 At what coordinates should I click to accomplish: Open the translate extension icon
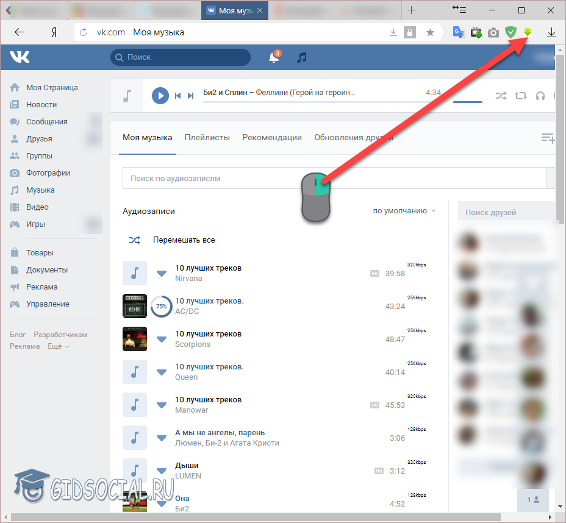tap(459, 32)
